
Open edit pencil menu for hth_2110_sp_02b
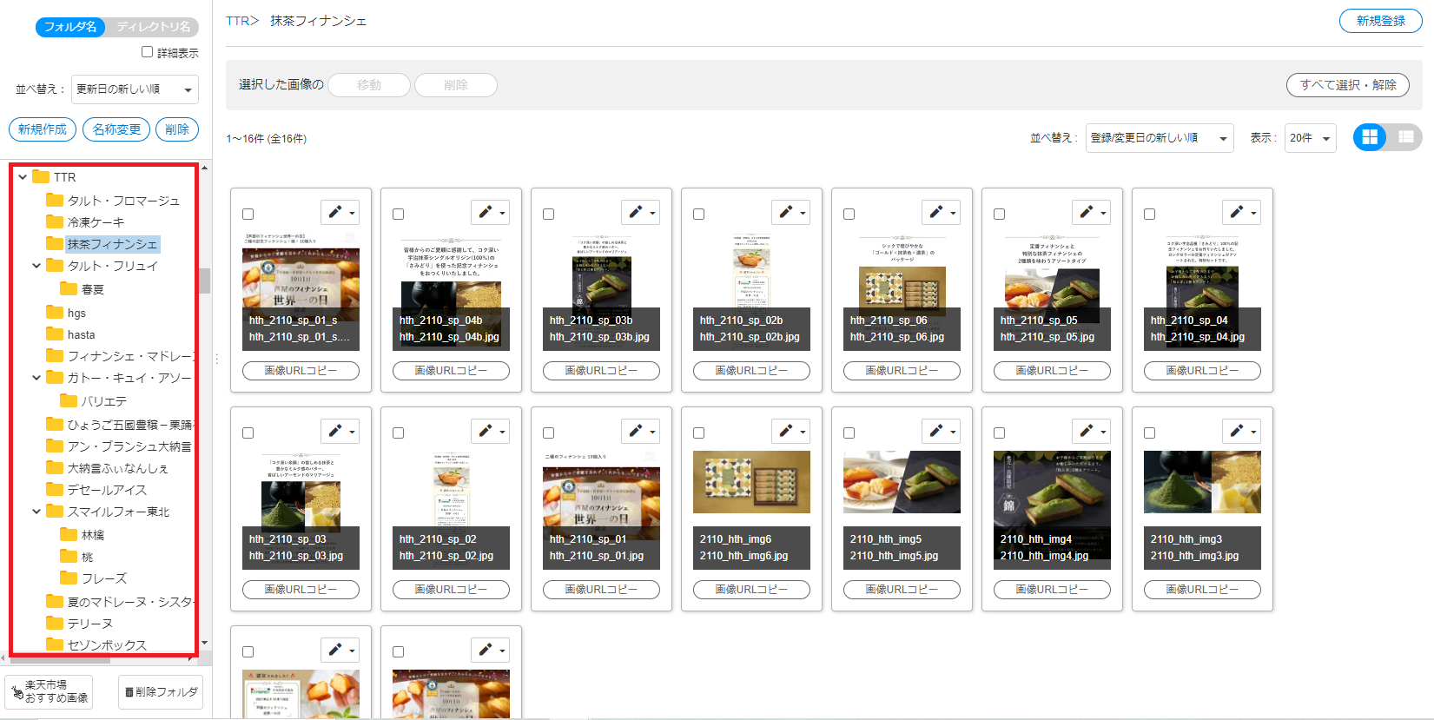click(791, 212)
